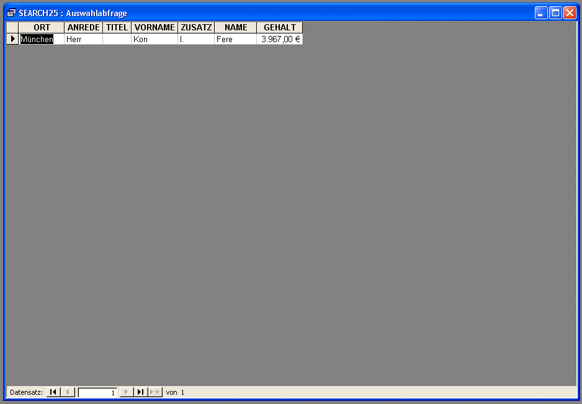The width and height of the screenshot is (582, 404).
Task: Select the row selector arrow for München
Action: (12, 39)
